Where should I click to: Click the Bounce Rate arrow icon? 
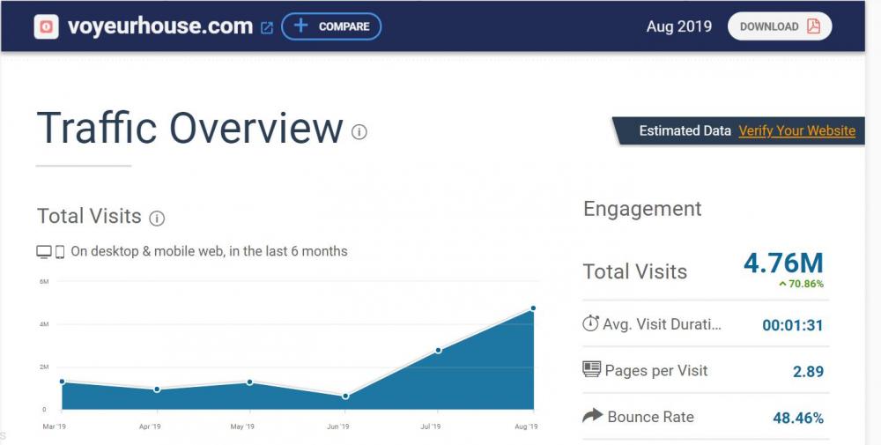(x=592, y=416)
